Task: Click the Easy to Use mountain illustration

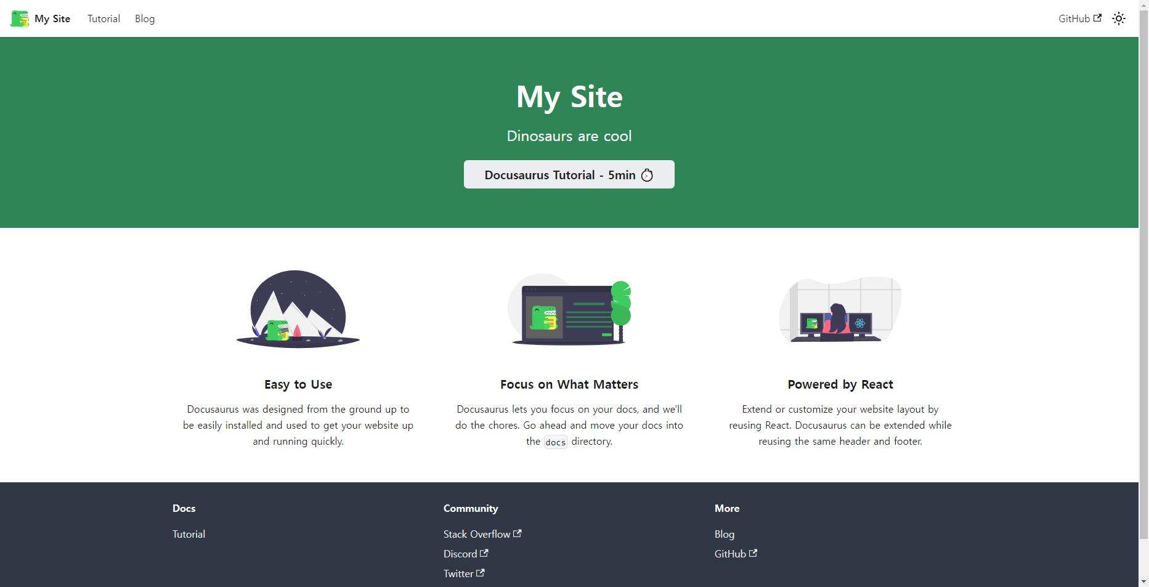Action: [x=298, y=309]
